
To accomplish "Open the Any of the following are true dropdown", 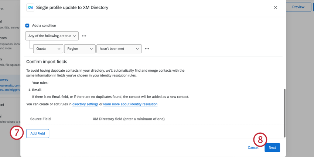I will (x=52, y=36).
